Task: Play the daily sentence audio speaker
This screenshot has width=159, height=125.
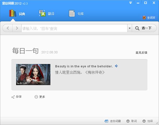Action: point(116,66)
